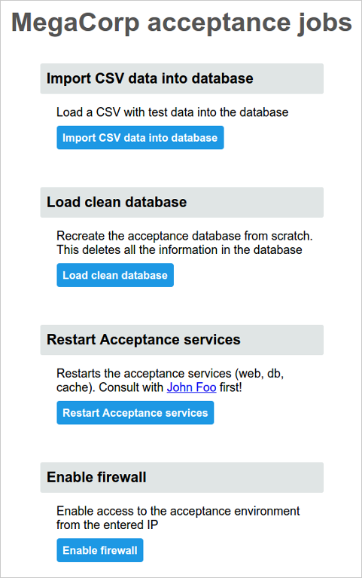Click the This deletes all the information line
The height and width of the screenshot is (578, 362).
tap(179, 250)
